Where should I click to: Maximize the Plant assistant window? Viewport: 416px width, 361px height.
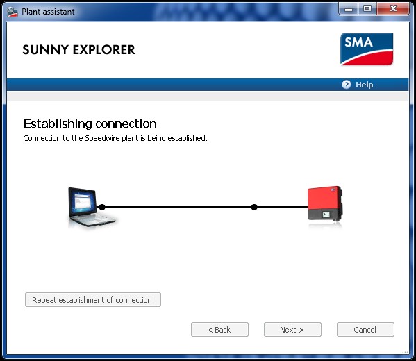367,9
